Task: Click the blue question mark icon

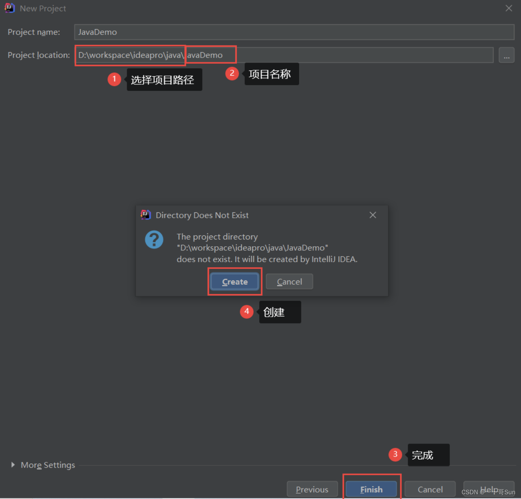Action: pos(154,239)
